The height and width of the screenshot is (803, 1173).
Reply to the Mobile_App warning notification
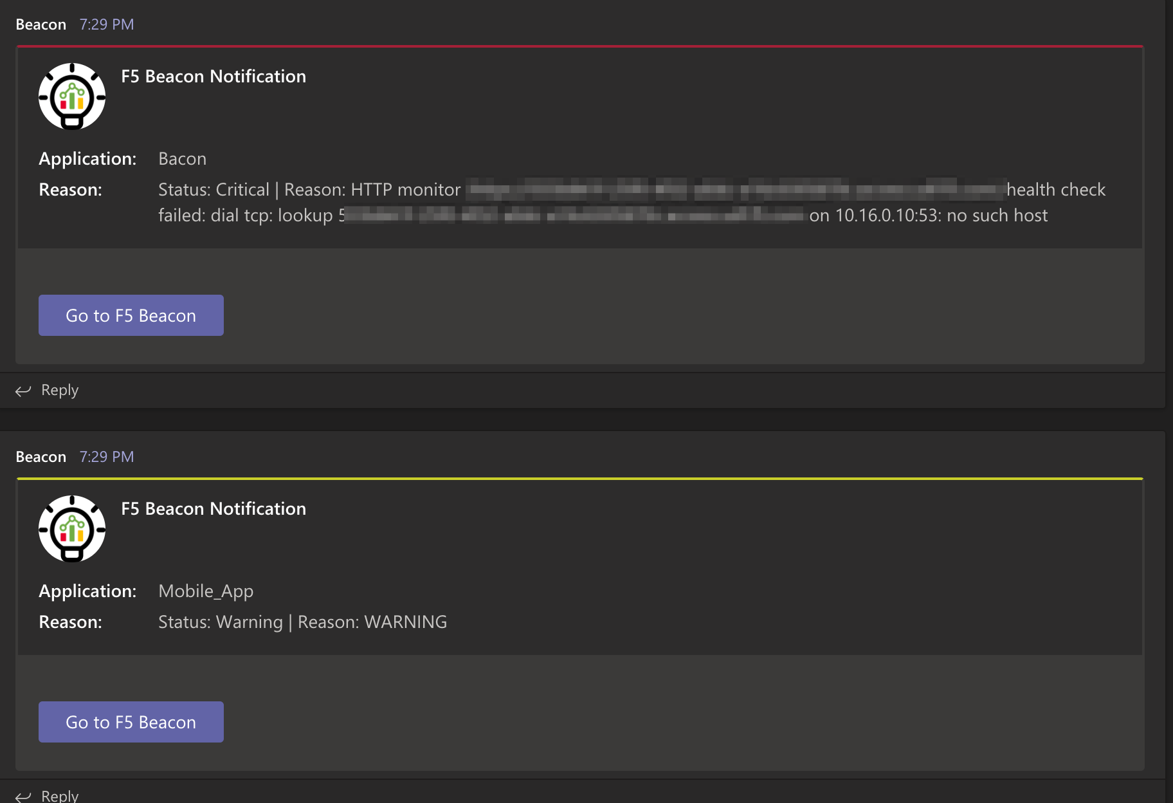pyautogui.click(x=59, y=795)
